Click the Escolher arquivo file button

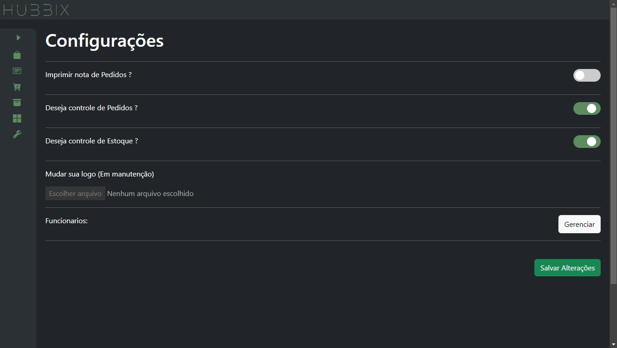(x=75, y=193)
